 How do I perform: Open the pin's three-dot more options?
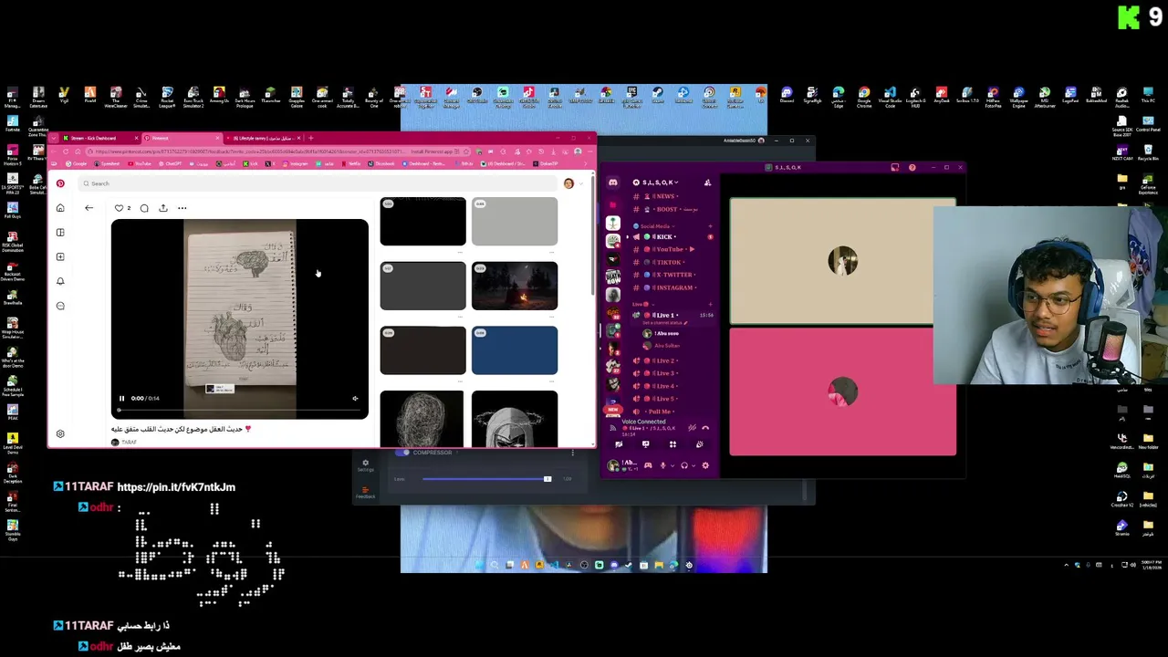click(x=182, y=208)
